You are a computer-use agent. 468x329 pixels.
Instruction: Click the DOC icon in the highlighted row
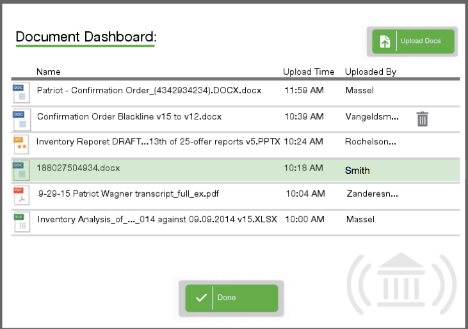pos(20,170)
